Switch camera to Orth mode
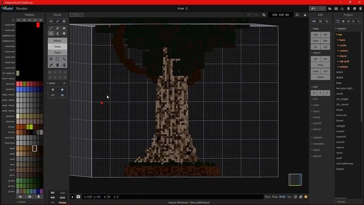The width and height of the screenshot is (364, 205). coord(282,197)
